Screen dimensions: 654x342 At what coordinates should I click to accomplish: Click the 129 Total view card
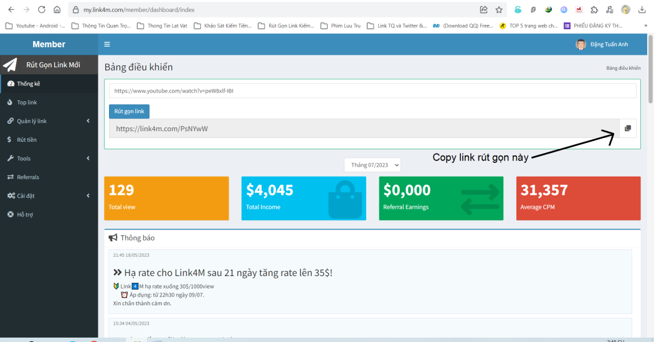166,198
